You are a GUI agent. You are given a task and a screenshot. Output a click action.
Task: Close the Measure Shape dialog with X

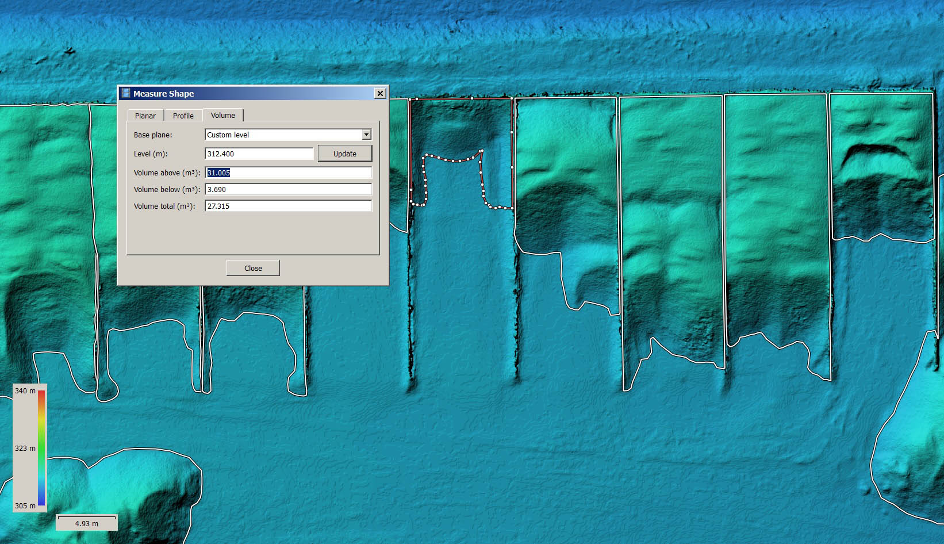coord(380,93)
